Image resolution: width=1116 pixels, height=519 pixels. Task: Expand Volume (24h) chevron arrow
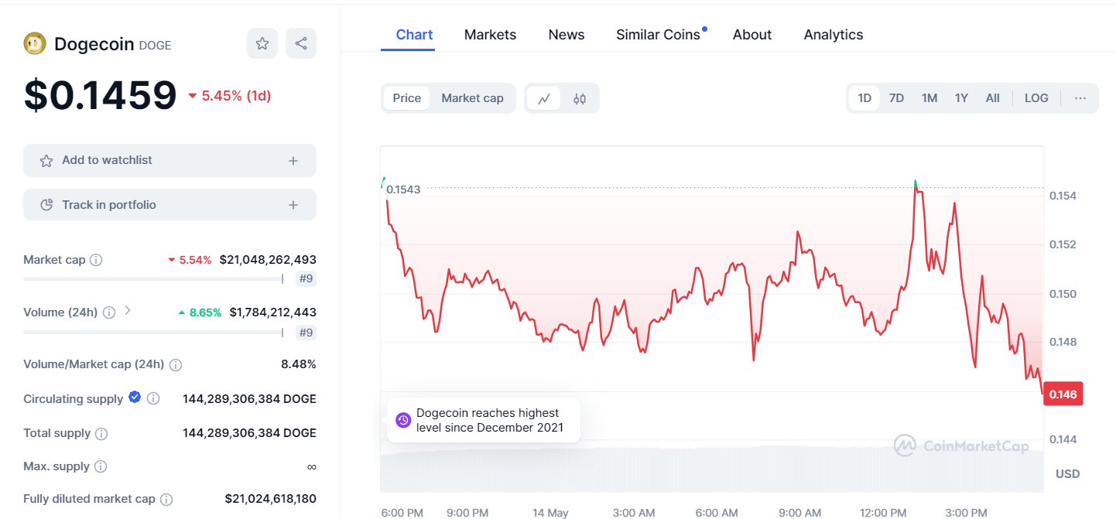point(128,311)
